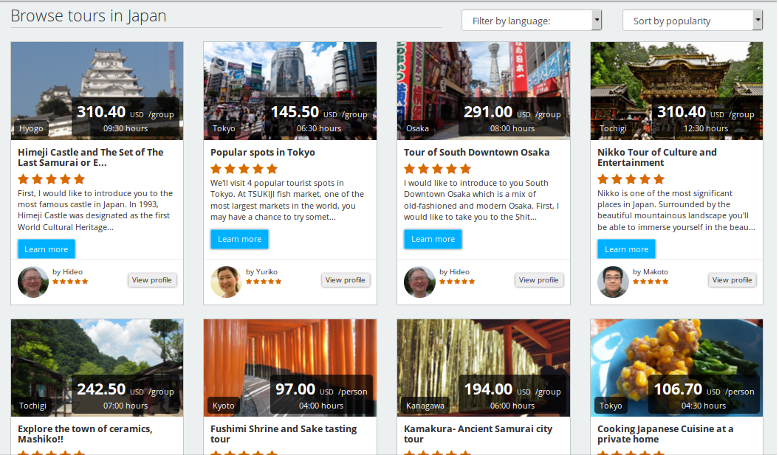Click guide star rating below 'by Yuriko'
This screenshot has width=779, height=455.
pyautogui.click(x=264, y=282)
